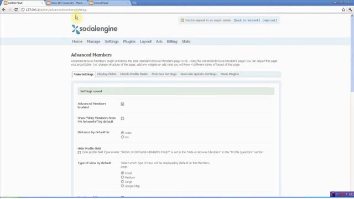Select the Display Fields tab

107,74
